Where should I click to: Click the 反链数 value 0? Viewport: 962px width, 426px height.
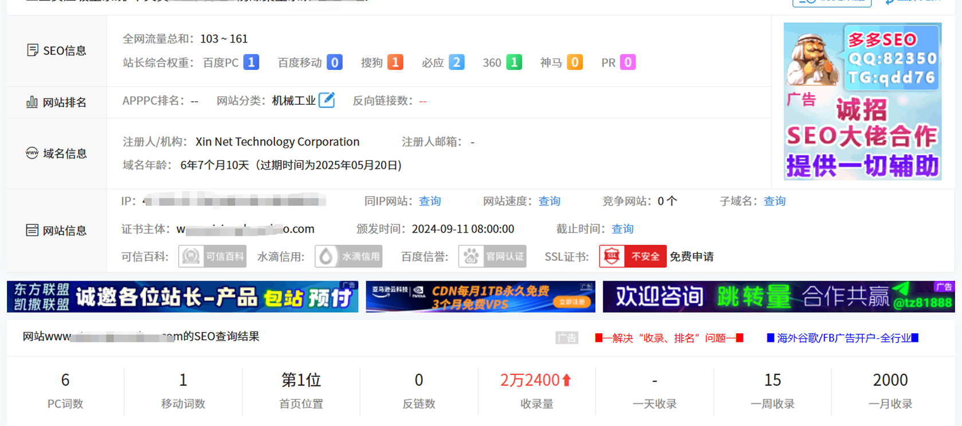(x=419, y=380)
